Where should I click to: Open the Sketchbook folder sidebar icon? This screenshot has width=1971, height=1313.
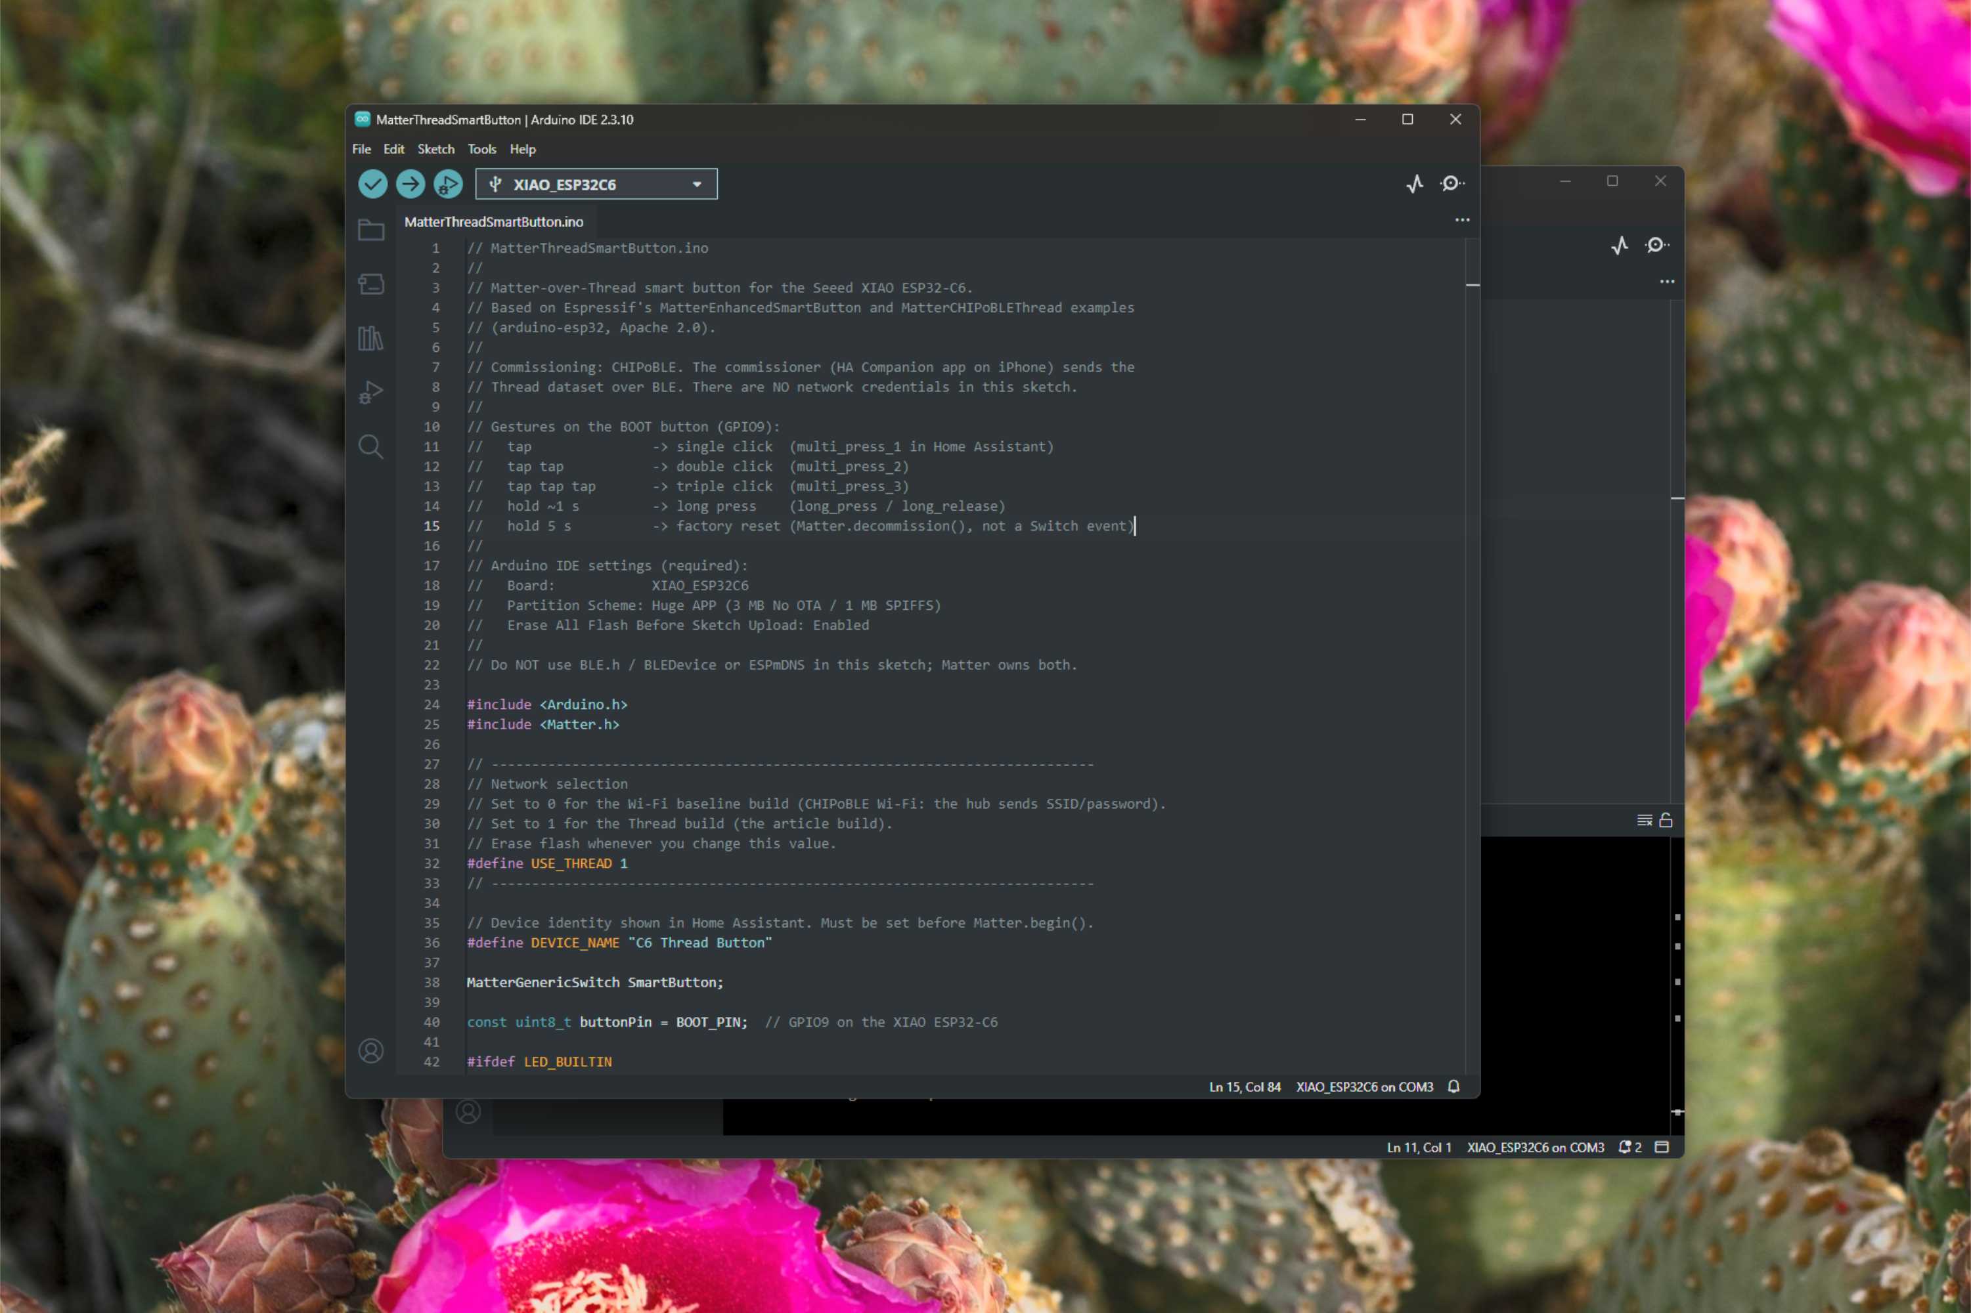tap(371, 230)
